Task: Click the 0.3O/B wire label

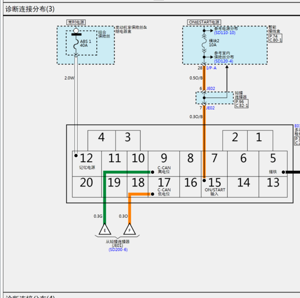Action: click(x=196, y=116)
